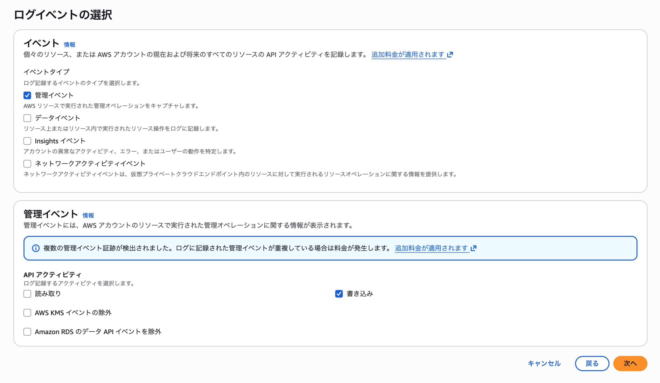This screenshot has height=383, width=660.
Task: Click the info circle icon in banner
Action: 36,248
